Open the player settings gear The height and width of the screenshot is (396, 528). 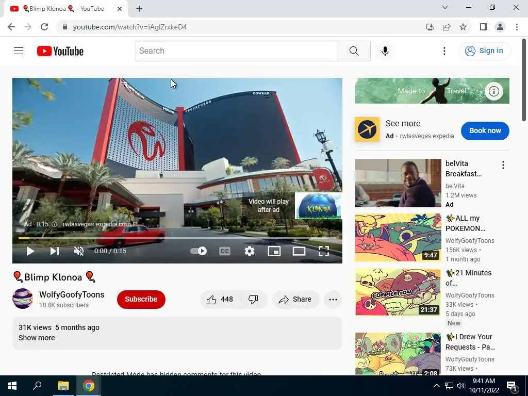pyautogui.click(x=250, y=251)
